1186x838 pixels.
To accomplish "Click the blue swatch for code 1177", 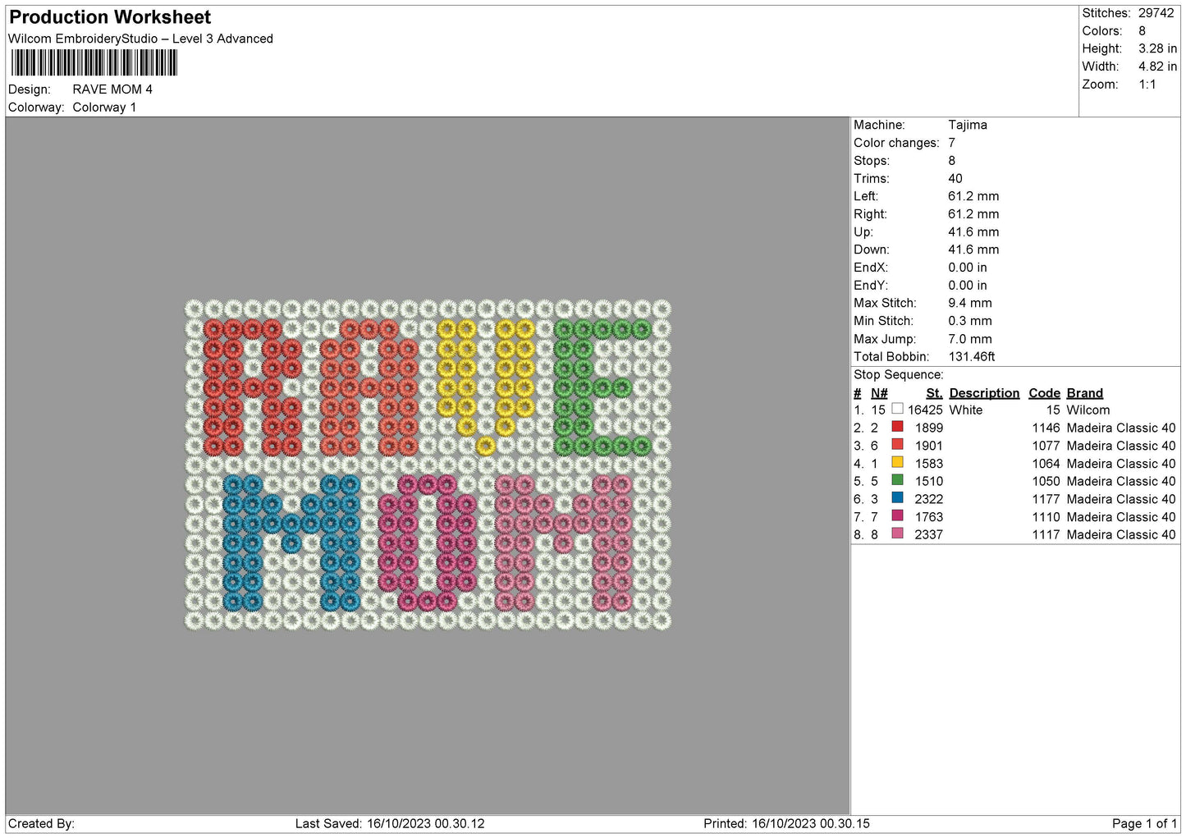I will [897, 498].
